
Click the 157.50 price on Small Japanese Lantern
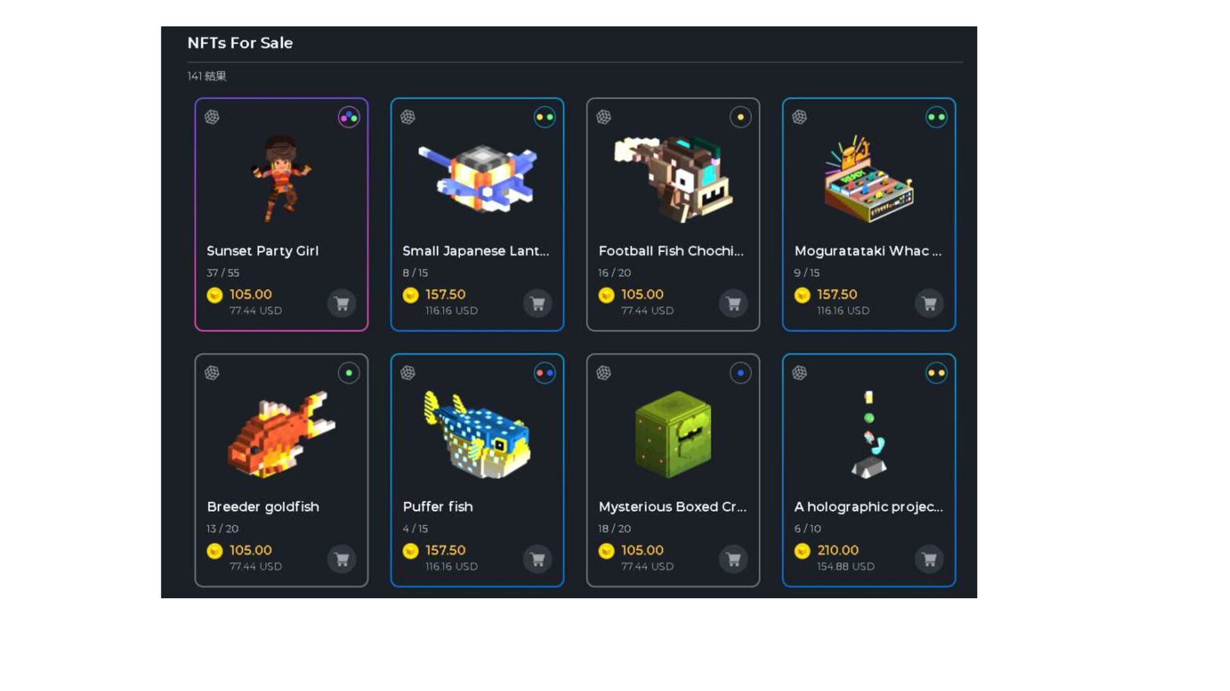(x=445, y=294)
